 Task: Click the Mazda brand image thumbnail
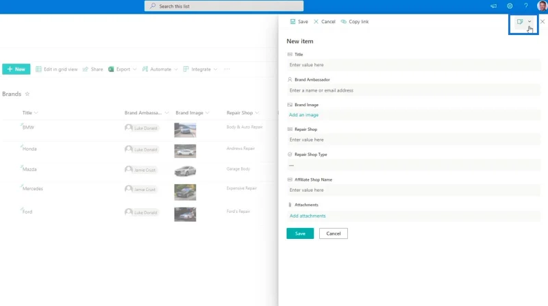click(x=185, y=171)
